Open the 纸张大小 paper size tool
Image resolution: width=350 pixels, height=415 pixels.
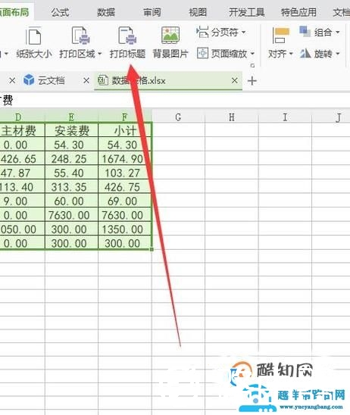34,43
